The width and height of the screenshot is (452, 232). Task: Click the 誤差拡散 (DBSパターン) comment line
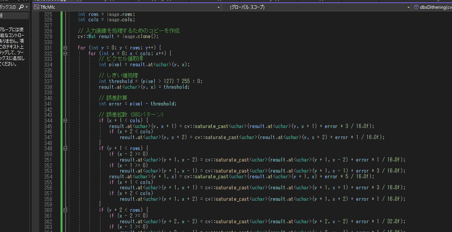131,115
